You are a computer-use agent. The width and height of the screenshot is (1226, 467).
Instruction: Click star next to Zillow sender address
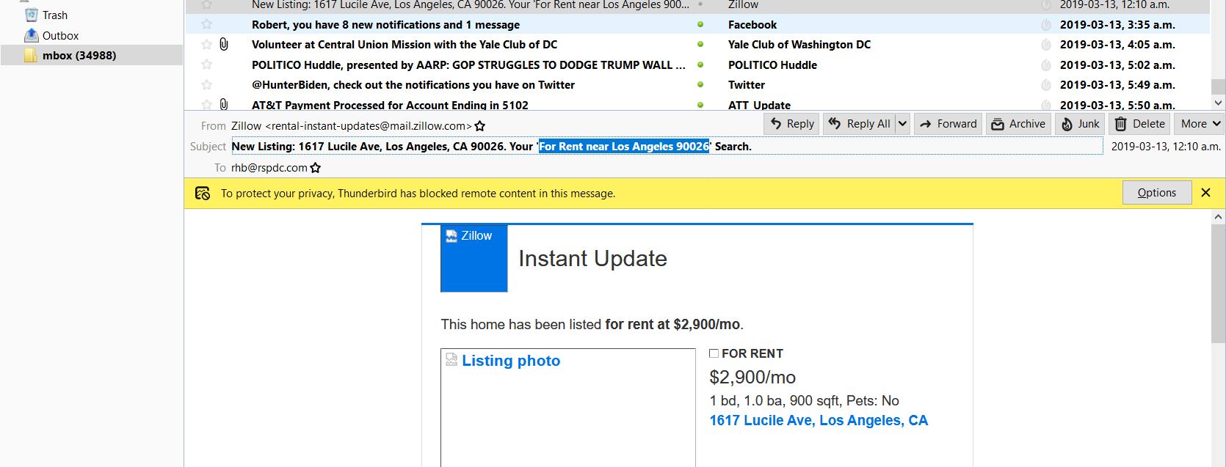click(480, 126)
